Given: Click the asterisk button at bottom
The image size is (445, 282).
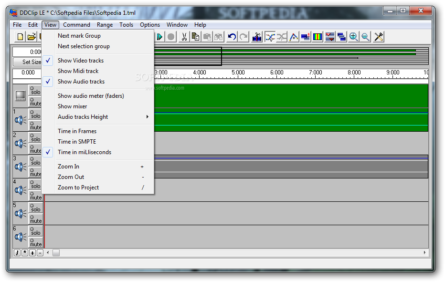Looking at the screenshot, I should pos(25,253).
